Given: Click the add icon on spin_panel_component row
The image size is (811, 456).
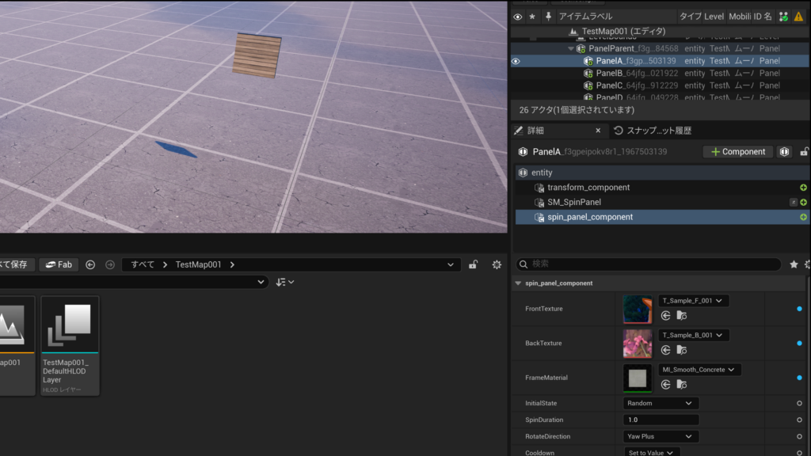Looking at the screenshot, I should [x=803, y=217].
